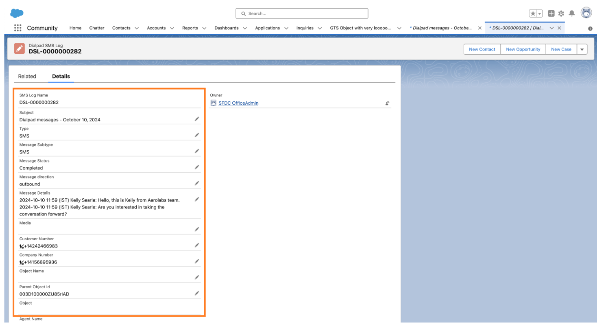Edit the Object Name pencil icon
The image size is (597, 323).
[197, 277]
